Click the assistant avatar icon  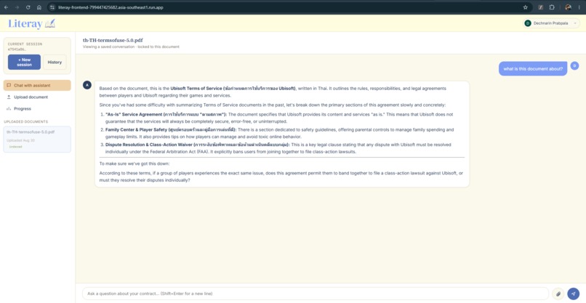coord(87,85)
